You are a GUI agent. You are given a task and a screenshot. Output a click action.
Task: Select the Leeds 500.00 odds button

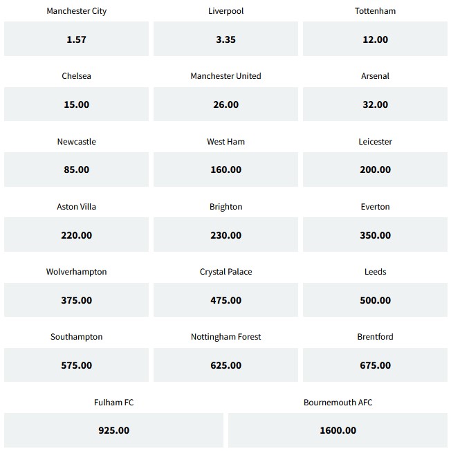(x=375, y=300)
